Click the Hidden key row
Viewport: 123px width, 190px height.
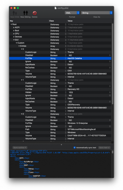pyautogui.click(x=28, y=92)
